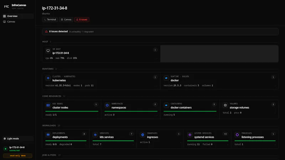Click the systemd services icon

(190, 135)
